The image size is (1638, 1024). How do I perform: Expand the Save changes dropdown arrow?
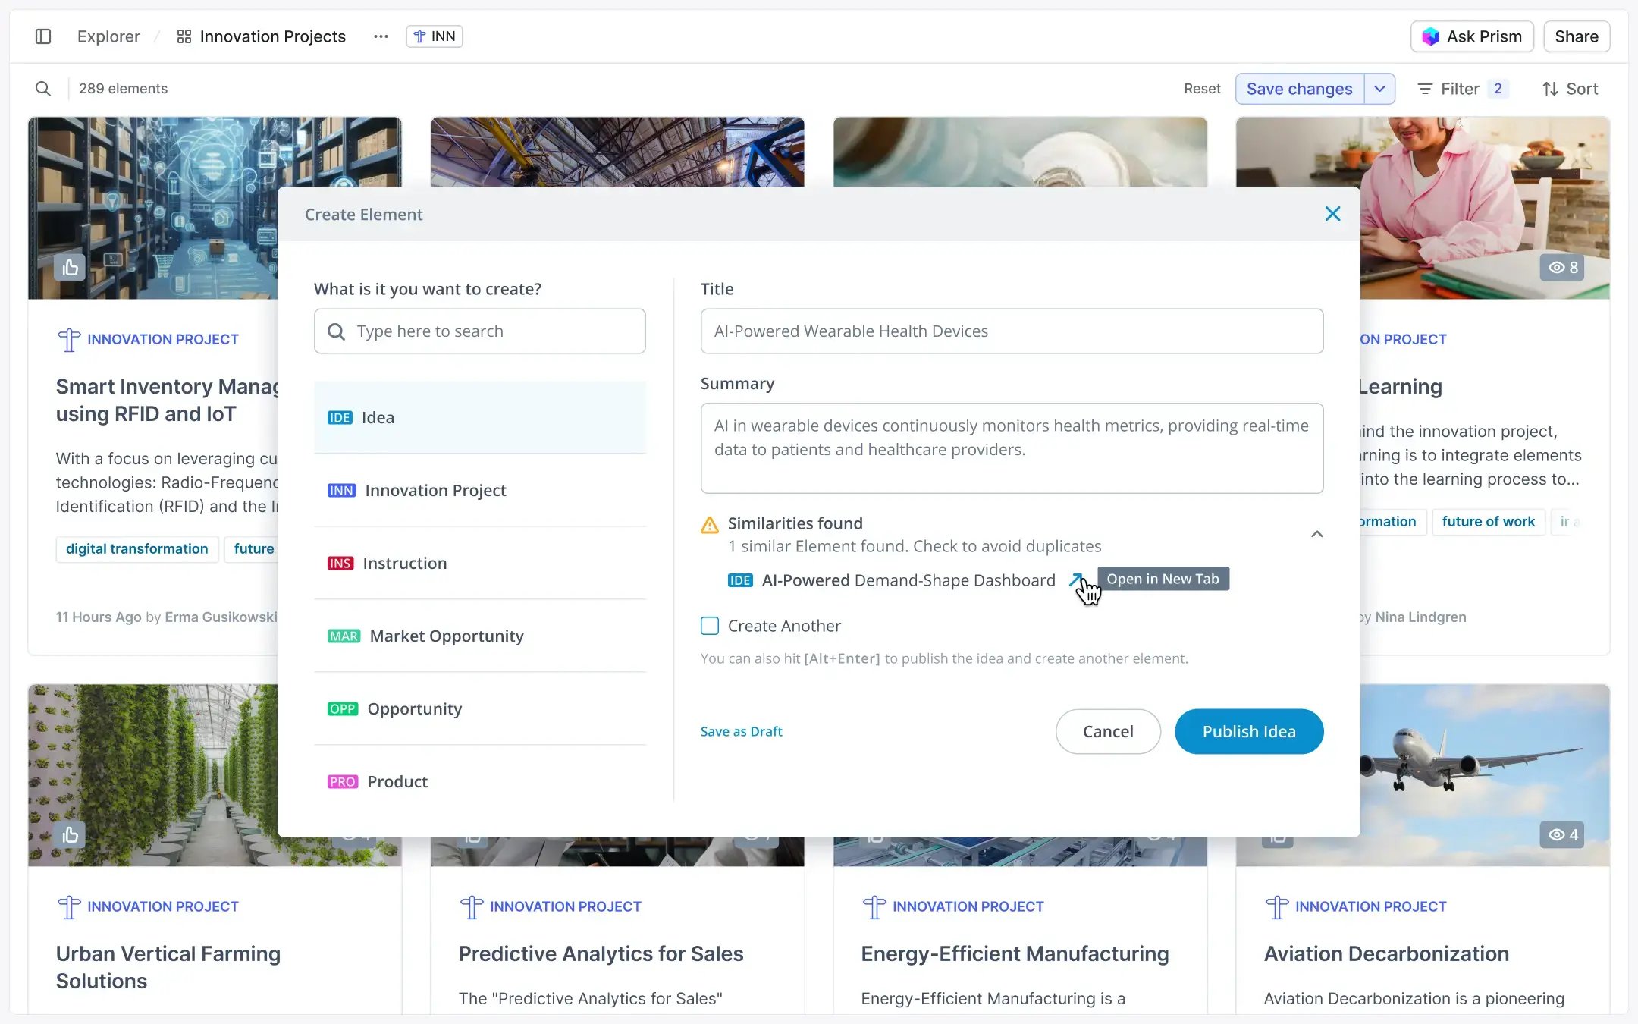1379,89
